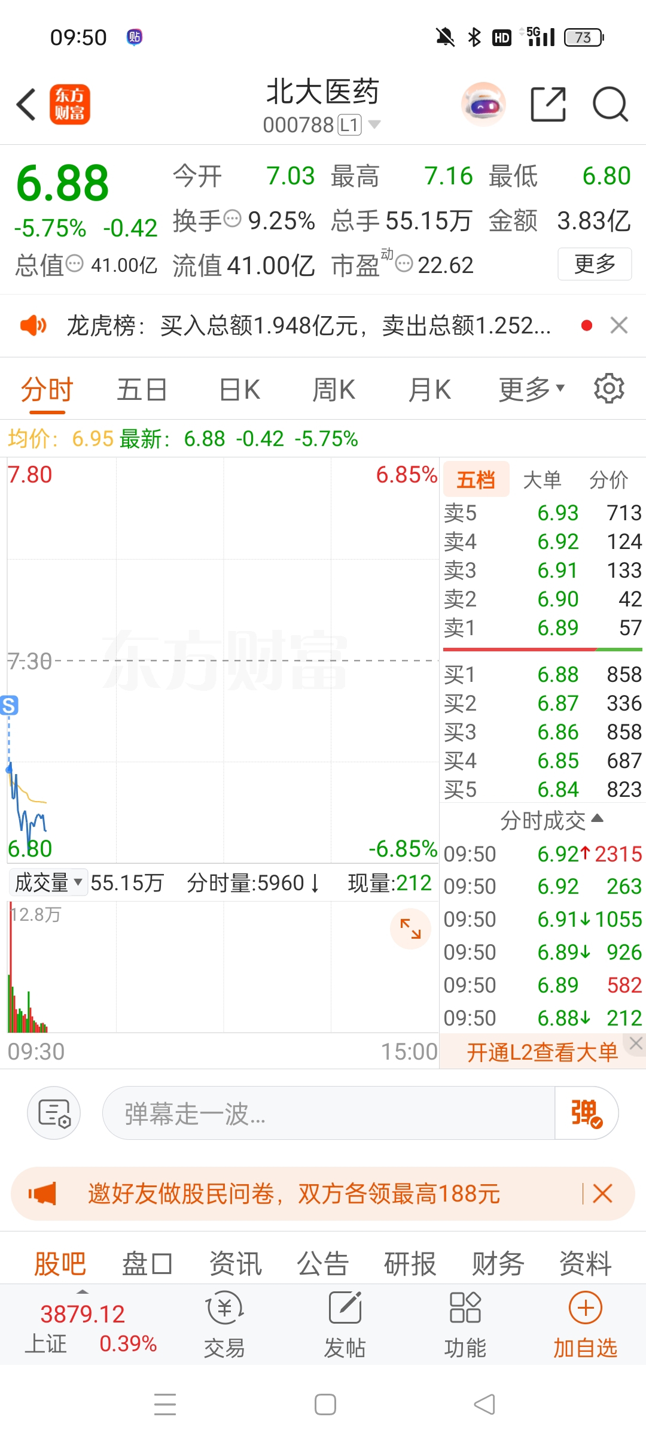Viewport: 646px width, 1444px height.
Task: Select the 买1 row at 6.88
Action: (x=543, y=674)
